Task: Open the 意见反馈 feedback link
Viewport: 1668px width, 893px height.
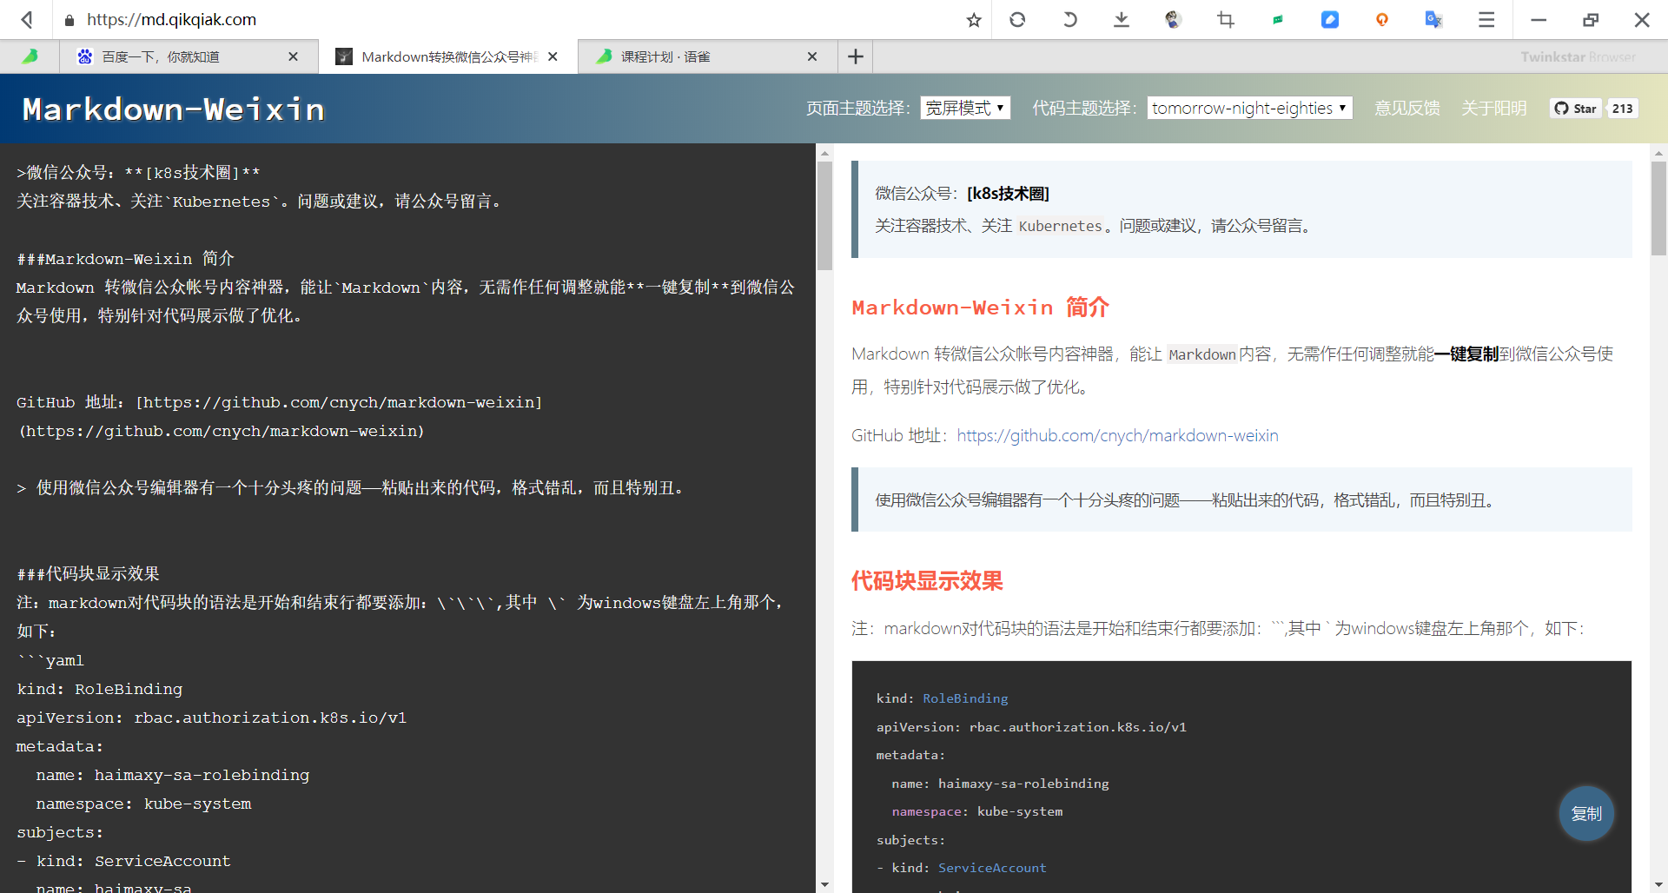Action: (1407, 108)
